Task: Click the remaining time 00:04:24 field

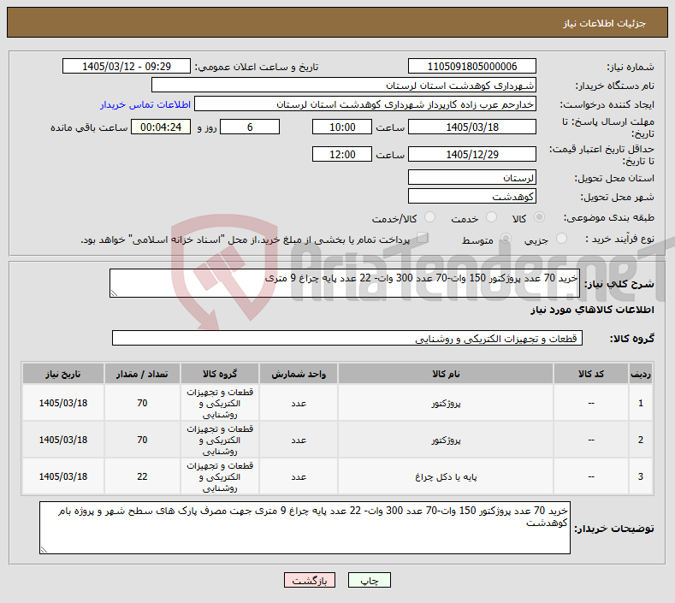Action: pyautogui.click(x=161, y=127)
